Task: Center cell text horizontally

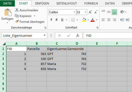Action: [x=109, y=20]
